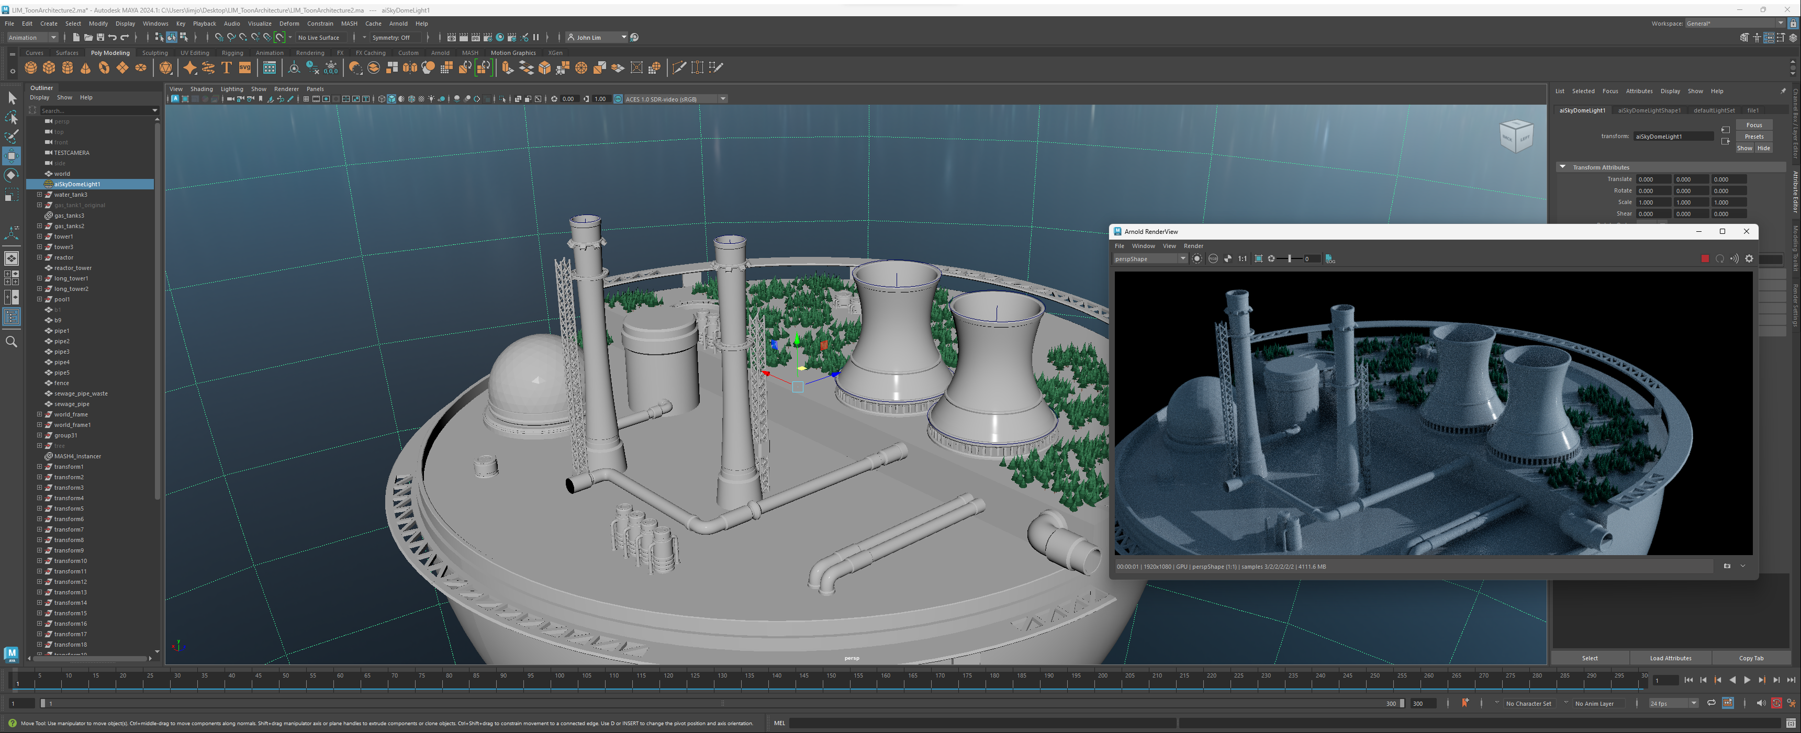Click the magnifier search icon in left toolbox
The image size is (1801, 733).
point(12,342)
